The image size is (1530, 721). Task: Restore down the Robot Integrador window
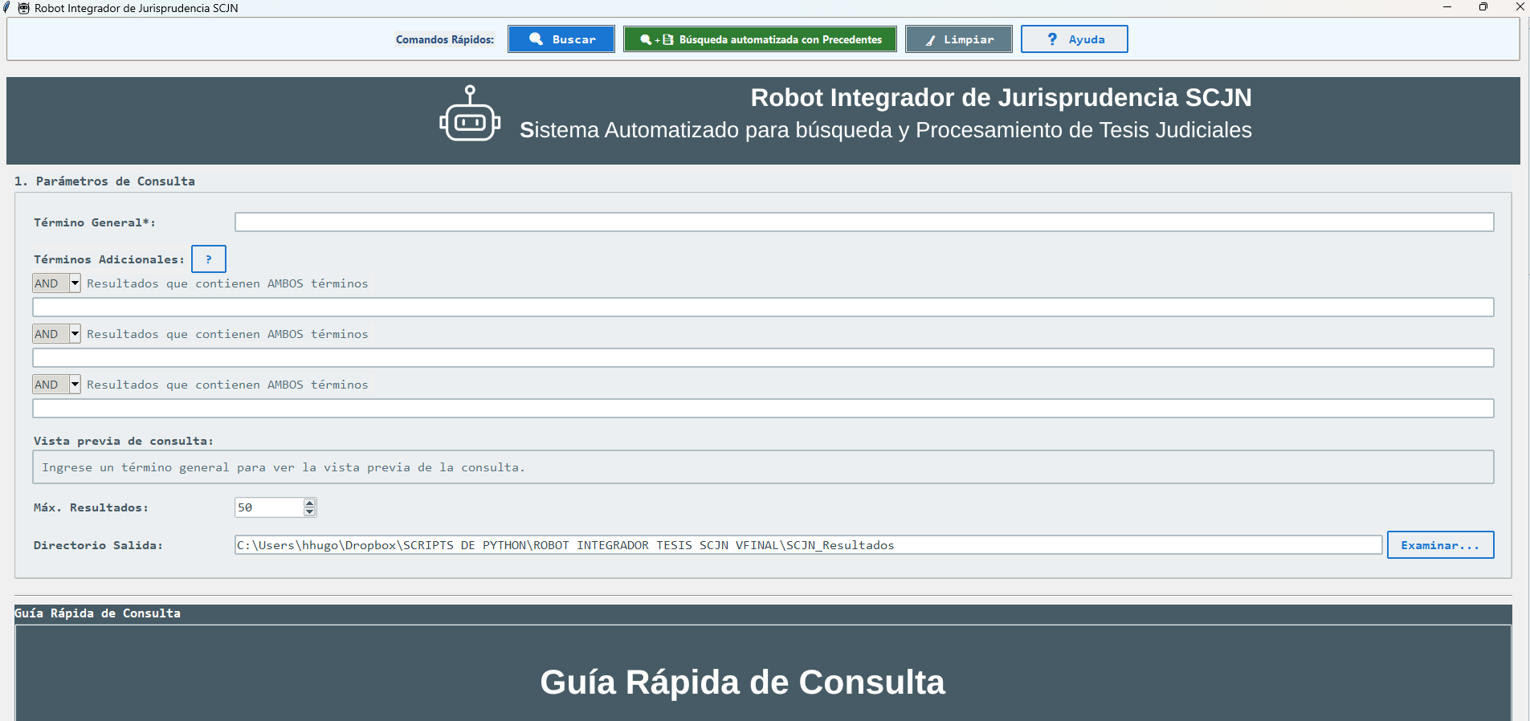[x=1483, y=7]
